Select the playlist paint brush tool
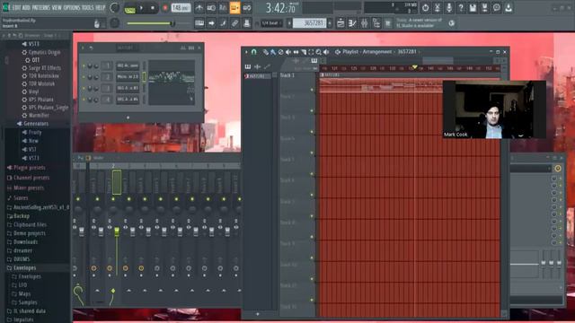The height and width of the screenshot is (323, 575). point(273,52)
